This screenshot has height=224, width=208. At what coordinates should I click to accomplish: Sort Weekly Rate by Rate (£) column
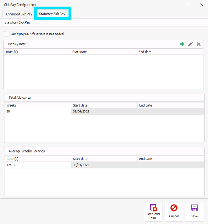(37, 52)
